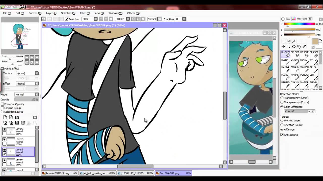Select the HAIR-A brush tool
The width and height of the screenshot is (323, 181).
pyautogui.click(x=285, y=69)
